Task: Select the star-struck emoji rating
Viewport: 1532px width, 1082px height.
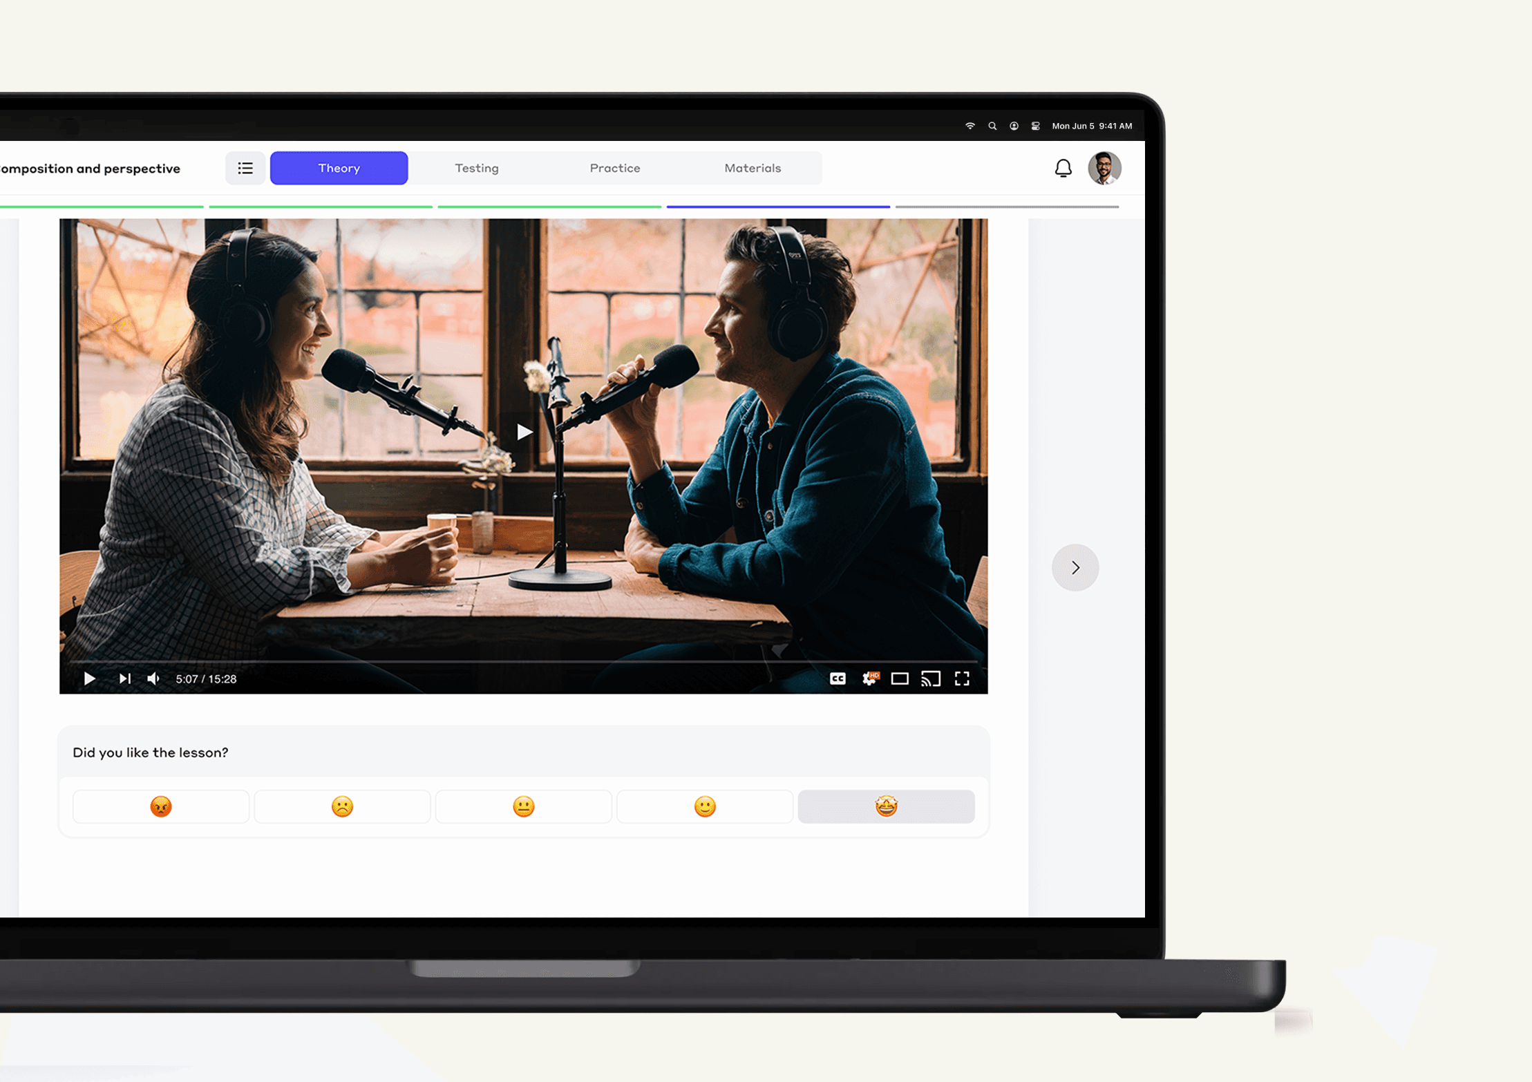Action: click(885, 807)
